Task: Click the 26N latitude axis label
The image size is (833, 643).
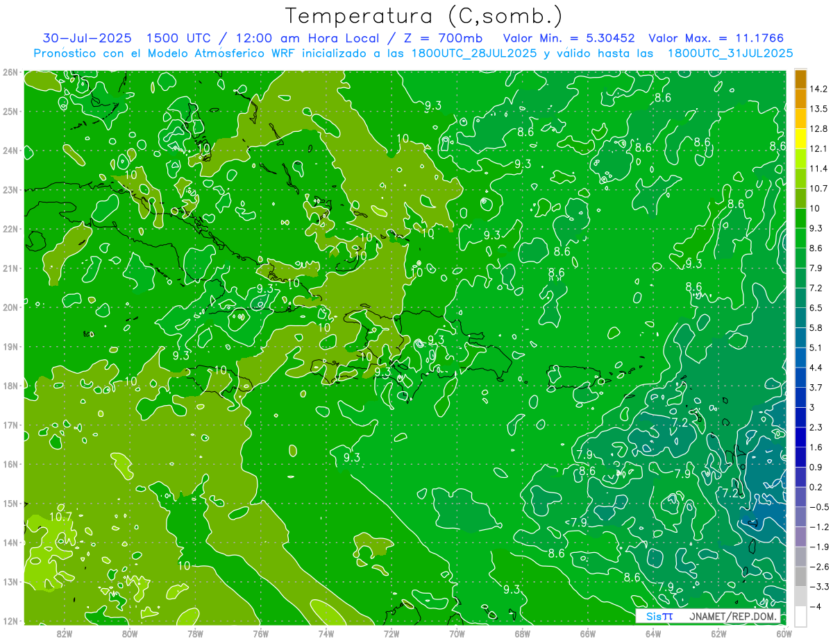Action: click(x=10, y=72)
